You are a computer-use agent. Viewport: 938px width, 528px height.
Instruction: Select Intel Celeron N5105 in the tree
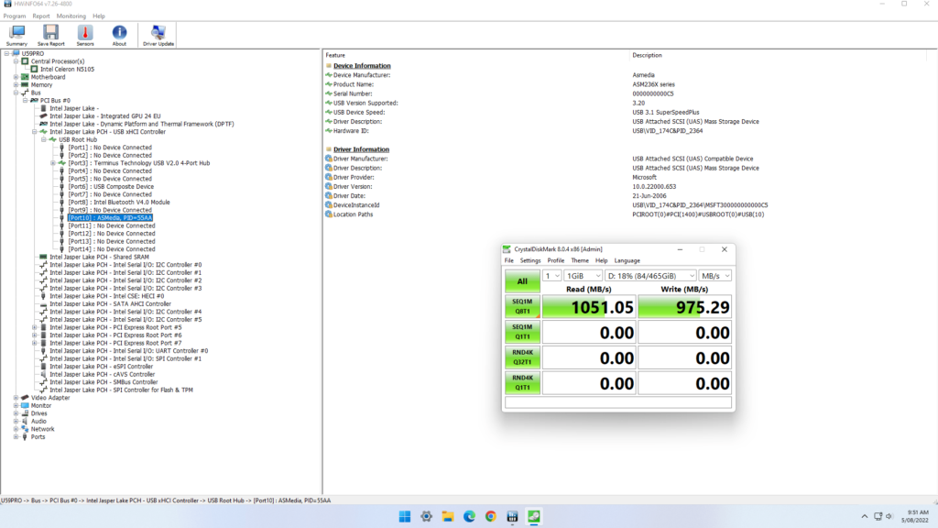(x=67, y=69)
